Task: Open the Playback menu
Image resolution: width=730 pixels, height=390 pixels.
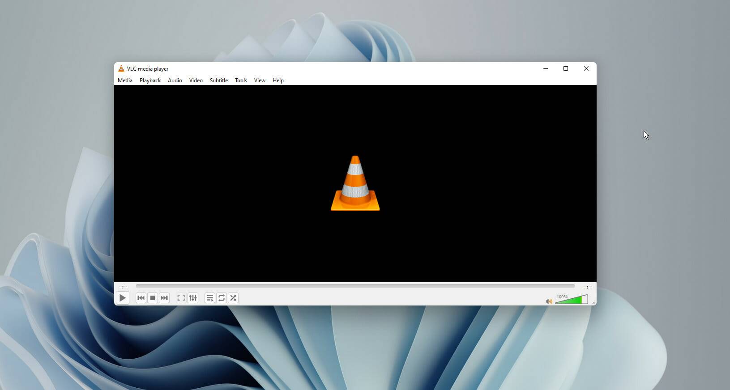Action: pos(150,81)
